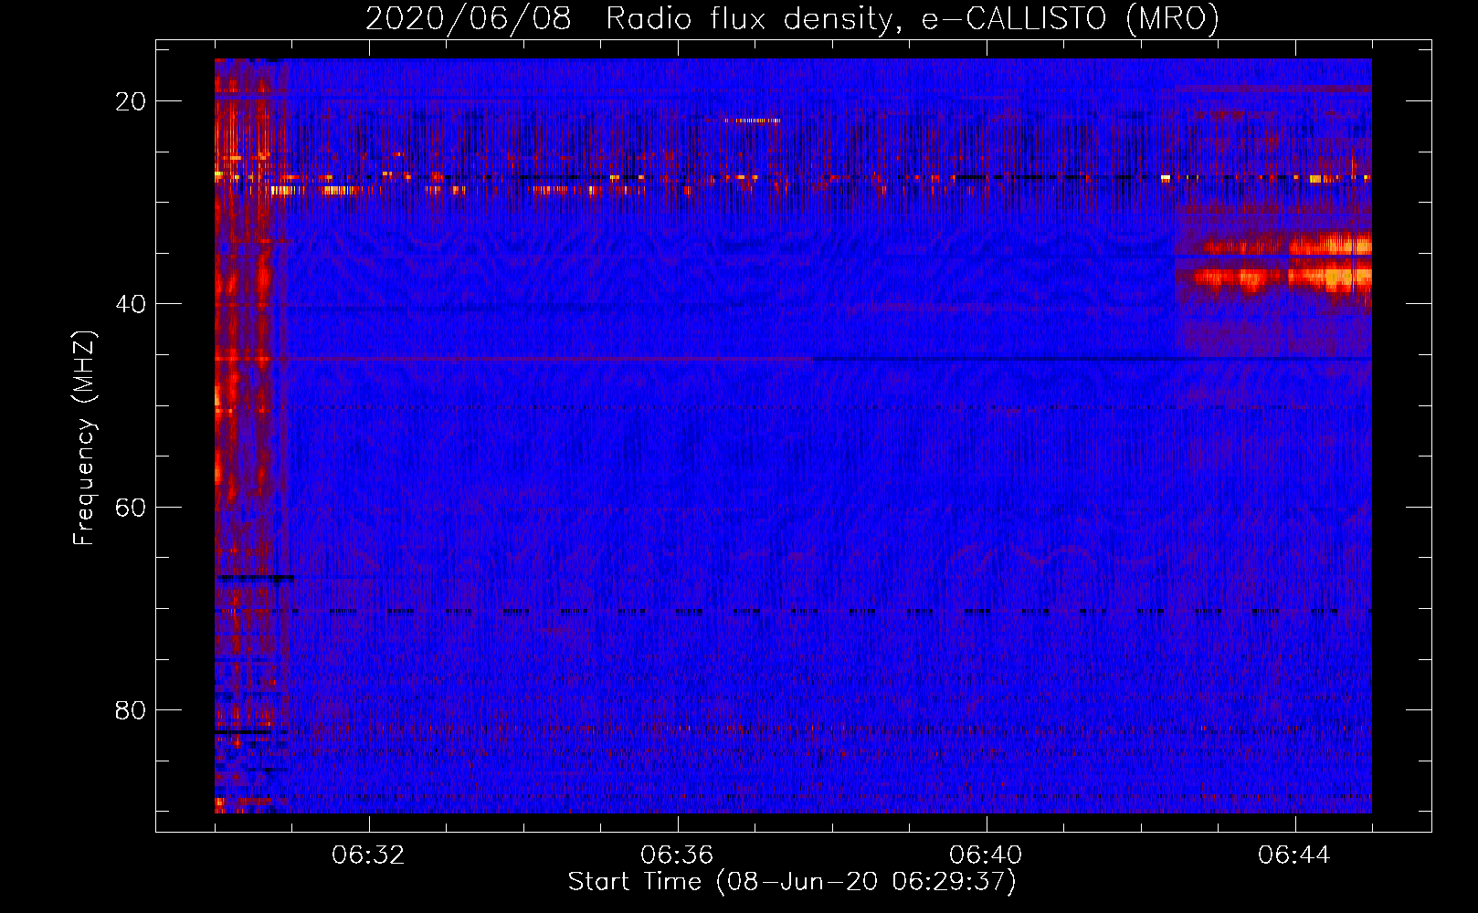Click the 80 MHz frequency tick label

(x=132, y=709)
